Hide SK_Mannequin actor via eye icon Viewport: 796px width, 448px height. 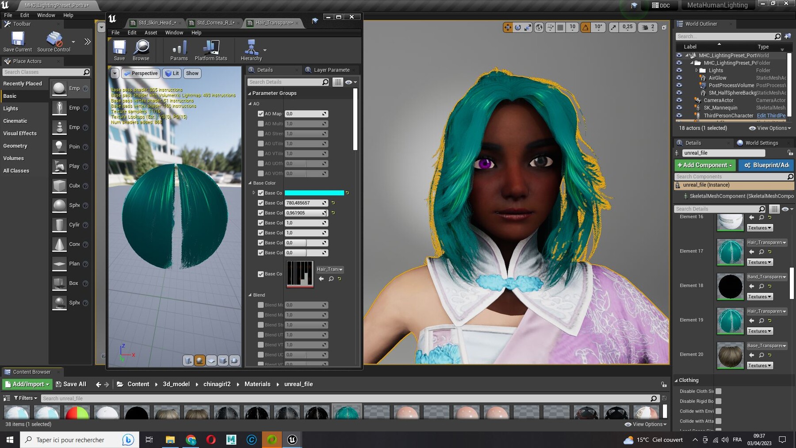[679, 108]
